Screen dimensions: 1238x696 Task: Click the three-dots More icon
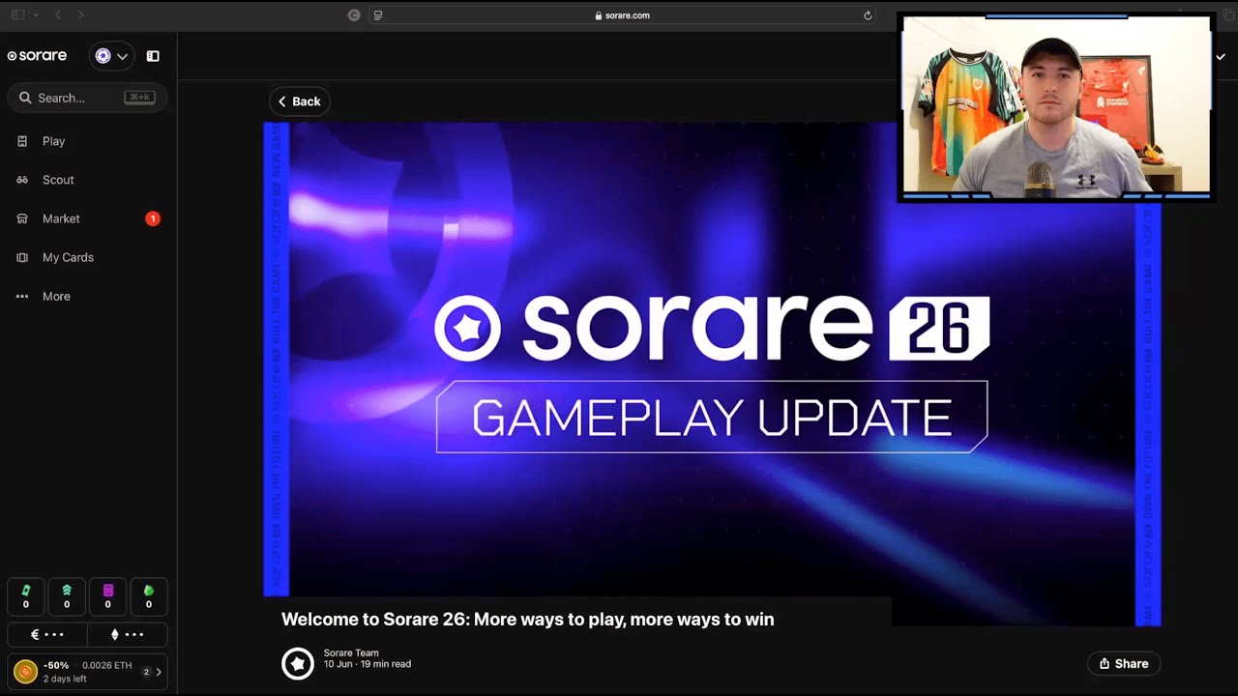[22, 296]
